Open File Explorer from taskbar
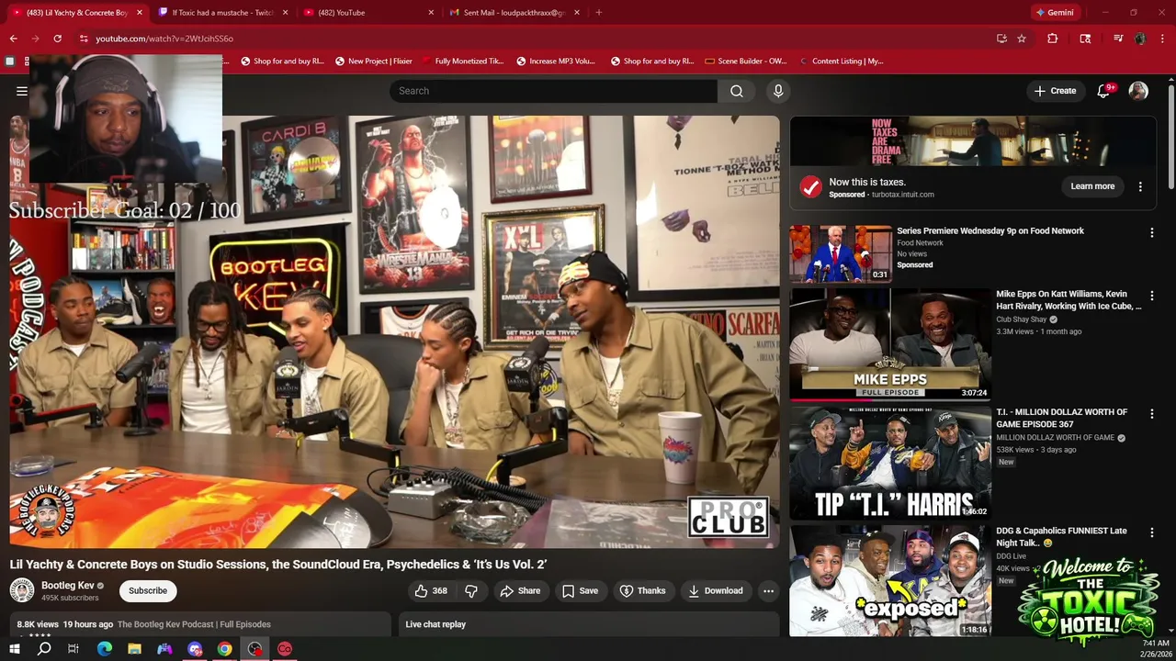Screen dimensions: 1176x661 [x=134, y=649]
